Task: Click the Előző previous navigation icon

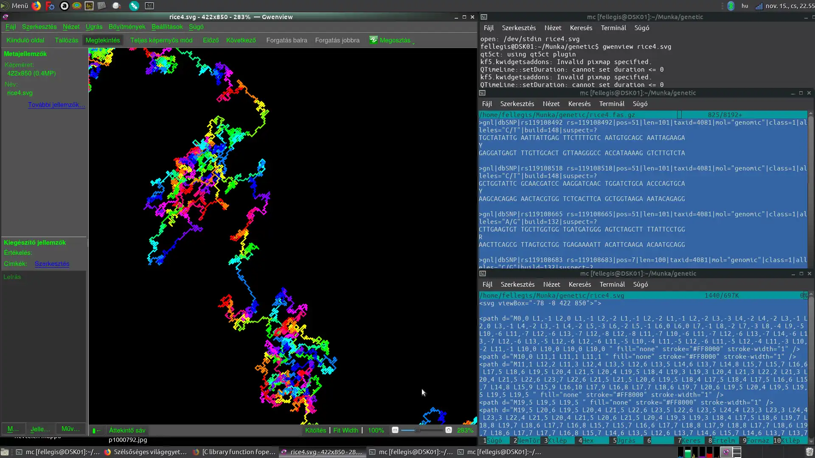Action: [x=211, y=40]
